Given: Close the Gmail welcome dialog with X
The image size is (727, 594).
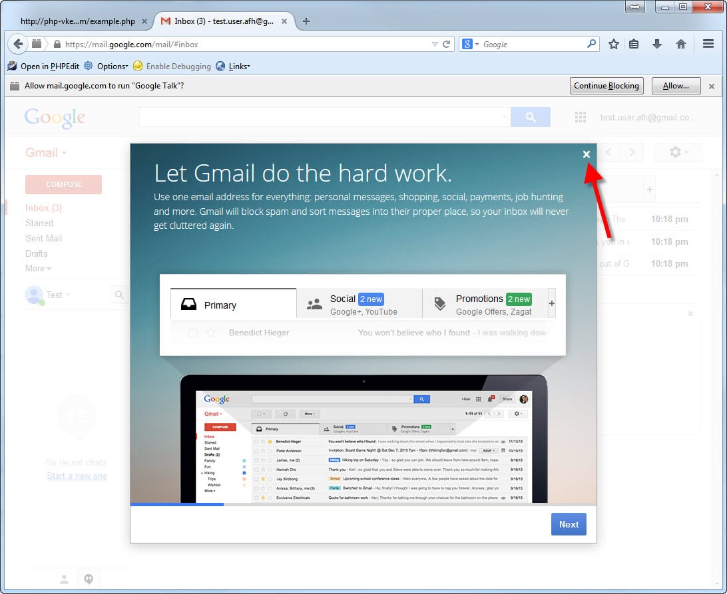Looking at the screenshot, I should point(586,154).
